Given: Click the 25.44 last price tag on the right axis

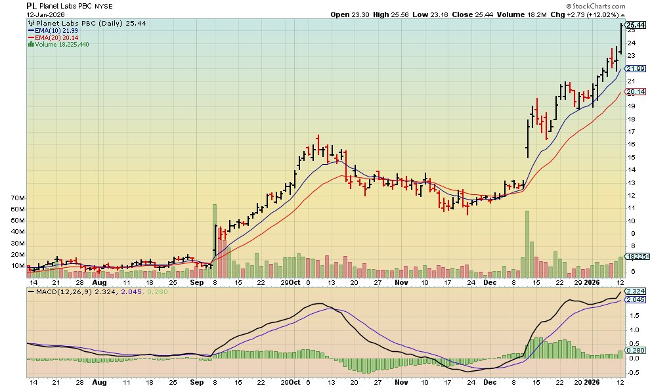Looking at the screenshot, I should point(636,25).
